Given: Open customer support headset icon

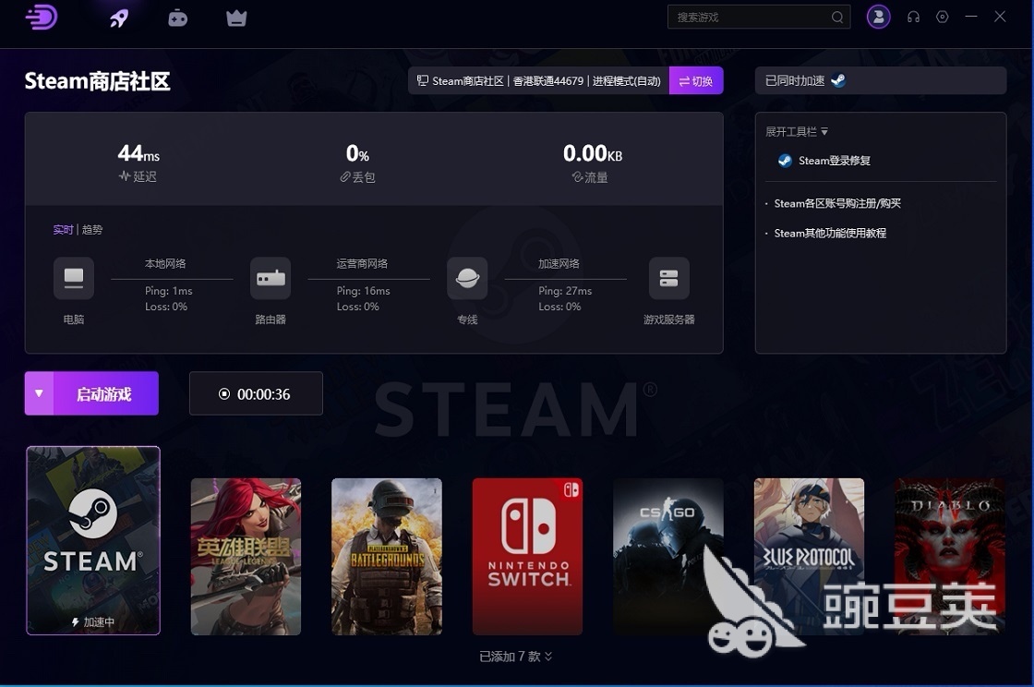Looking at the screenshot, I should tap(913, 18).
